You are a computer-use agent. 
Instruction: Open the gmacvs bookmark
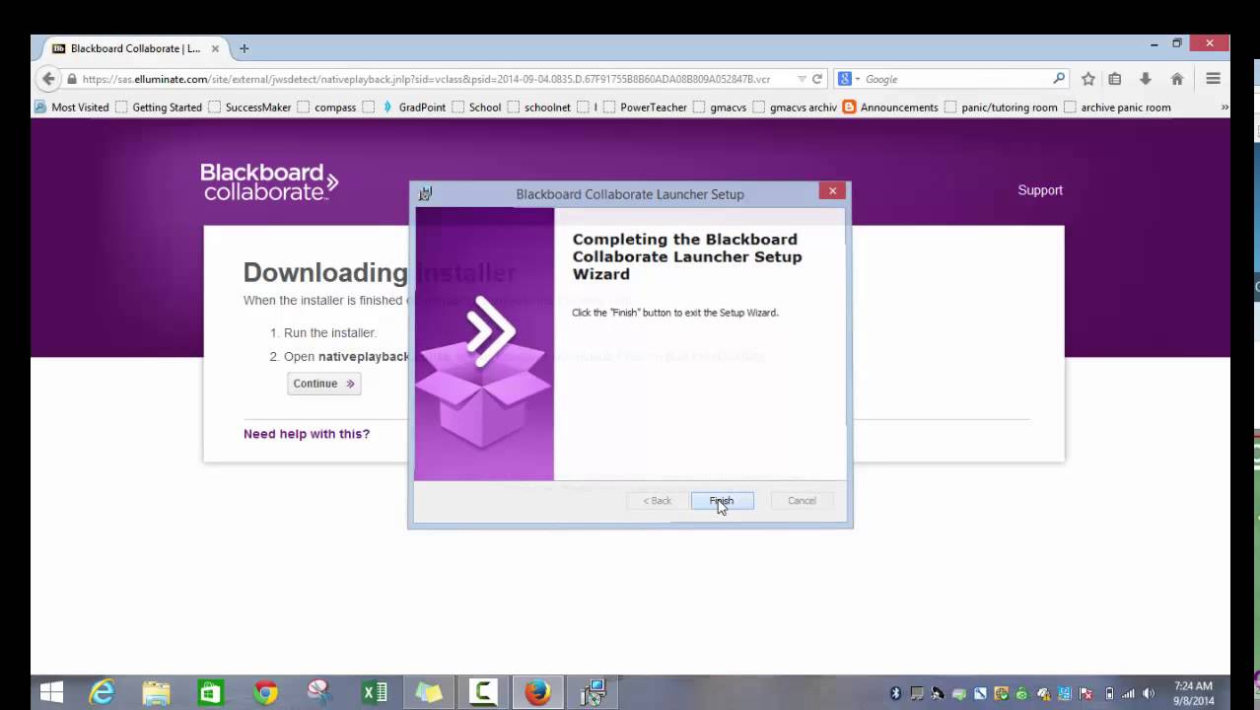(x=720, y=107)
